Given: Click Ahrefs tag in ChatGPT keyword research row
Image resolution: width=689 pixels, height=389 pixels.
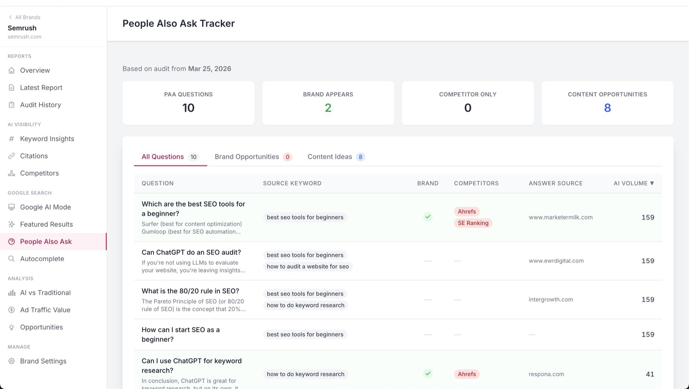Looking at the screenshot, I should click(x=467, y=374).
